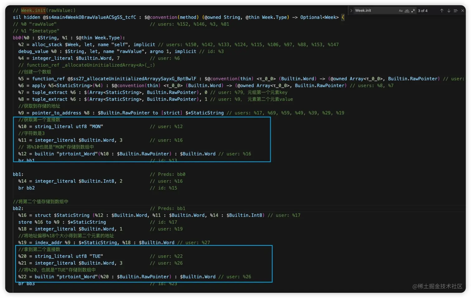The height and width of the screenshot is (298, 471).
Task: Click the comment line '// %1 "$metatype"'
Action: 36,31
